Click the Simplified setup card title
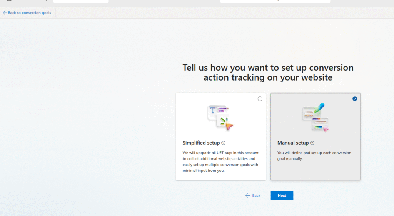 pos(201,143)
